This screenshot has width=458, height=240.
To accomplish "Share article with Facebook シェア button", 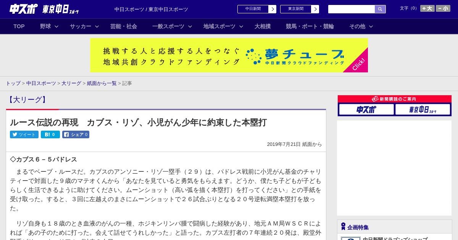I will (76, 134).
